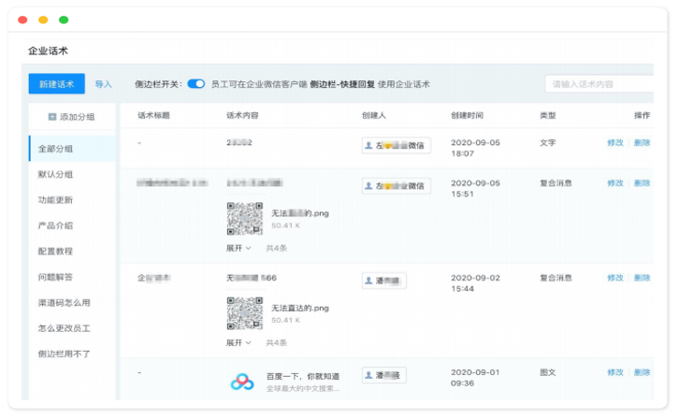Click the creator avatar icon in the 15:51 row

pos(369,185)
